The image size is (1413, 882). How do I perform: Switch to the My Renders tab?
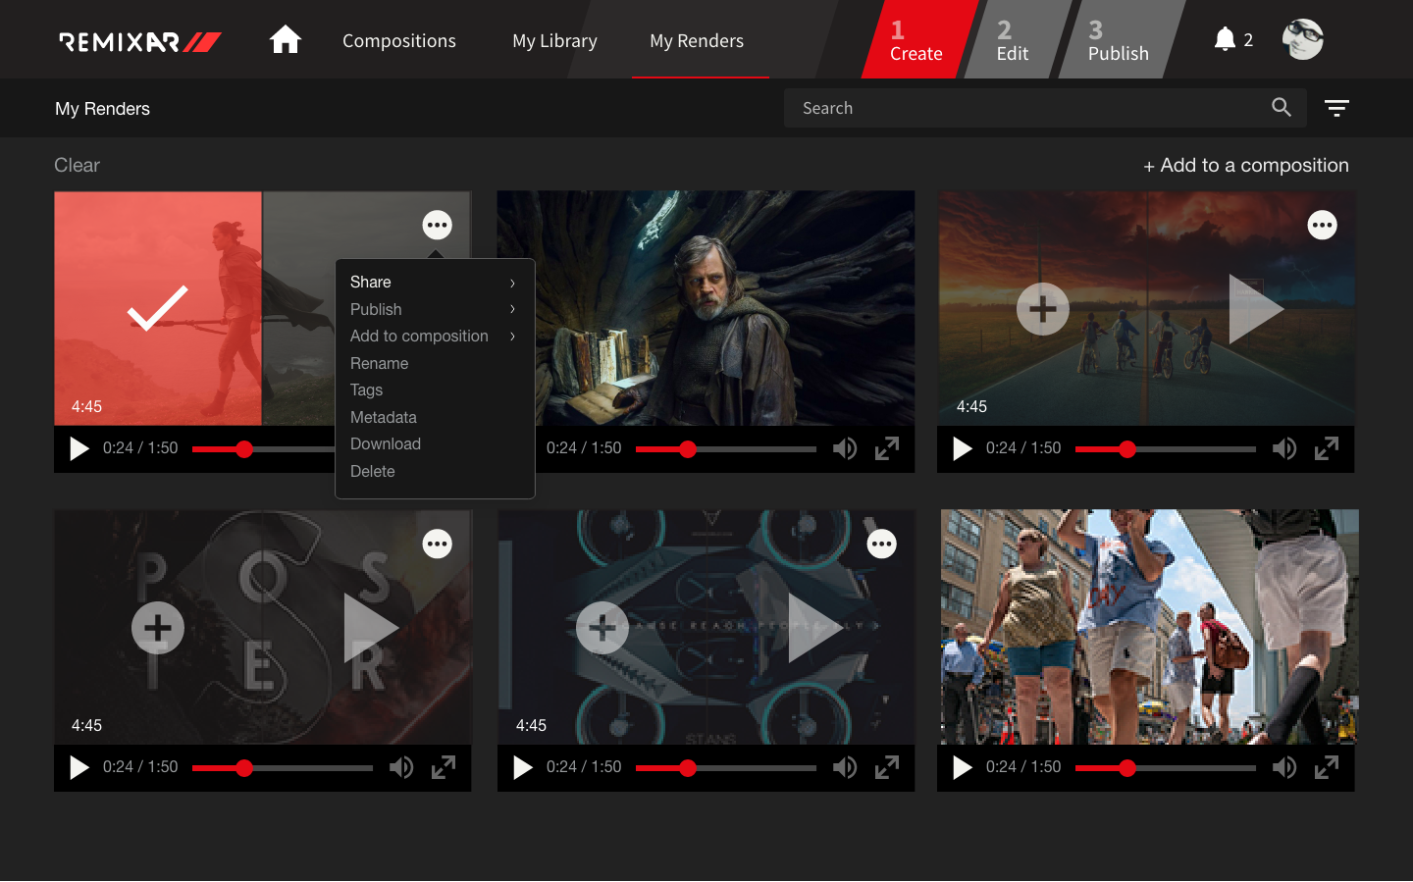(697, 40)
